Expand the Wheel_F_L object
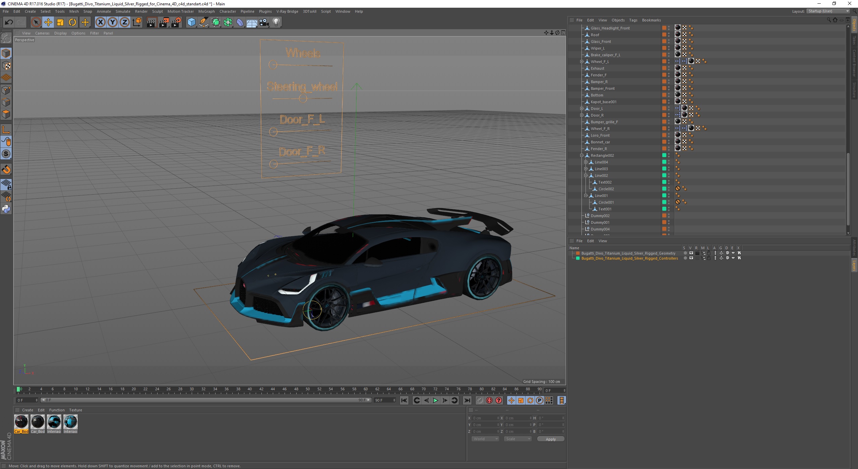This screenshot has height=469, width=858. (x=582, y=62)
